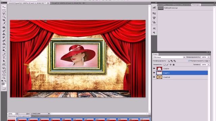Toggle Quick Mask mode at toolbar bottom
Image resolution: width=216 pixels, height=121 pixels.
pos(4,89)
